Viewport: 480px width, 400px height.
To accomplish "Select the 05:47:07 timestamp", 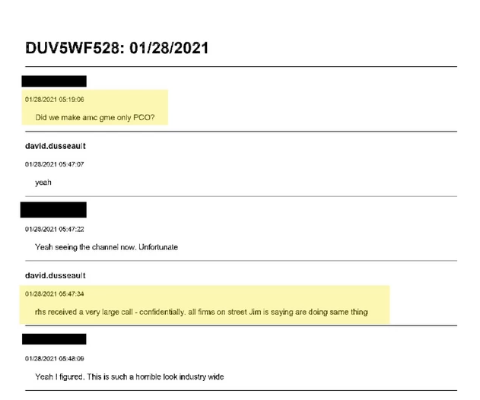I will point(54,164).
